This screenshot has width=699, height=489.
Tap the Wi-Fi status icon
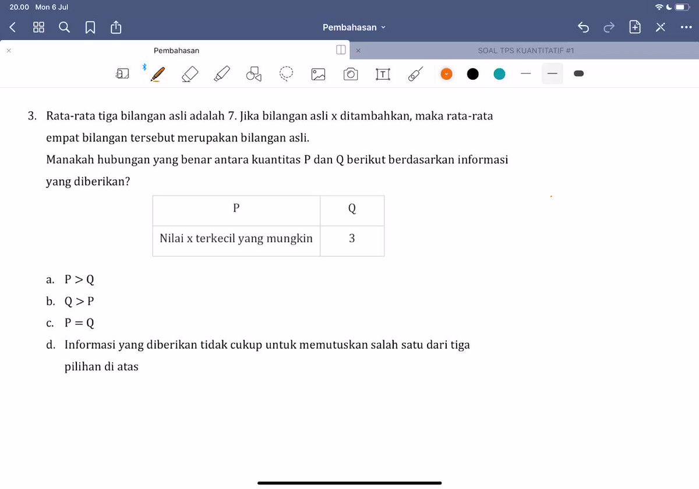pyautogui.click(x=659, y=7)
